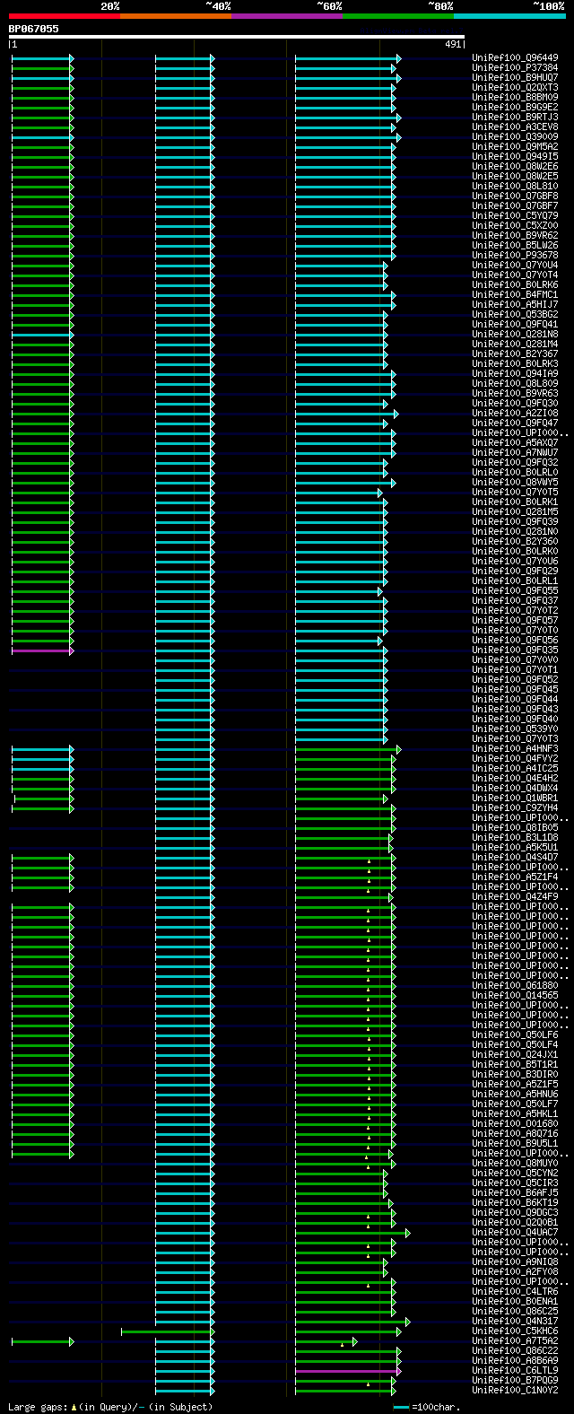The height and width of the screenshot is (1414, 574).
Task: Click the red 20% identity legend segment
Action: point(65,16)
